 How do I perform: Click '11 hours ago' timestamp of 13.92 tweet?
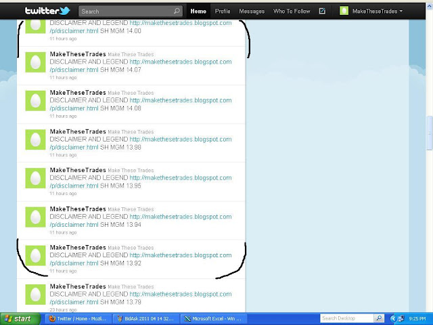point(63,271)
